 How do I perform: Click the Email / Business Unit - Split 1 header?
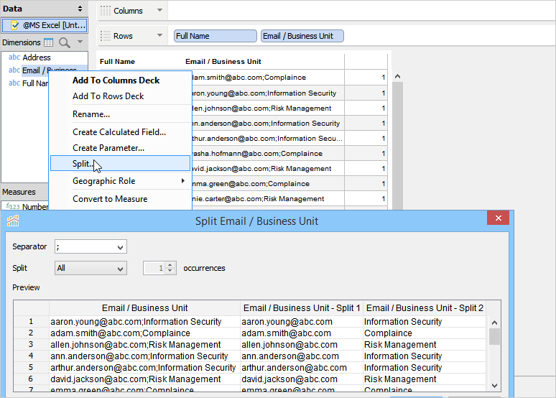[x=302, y=308]
